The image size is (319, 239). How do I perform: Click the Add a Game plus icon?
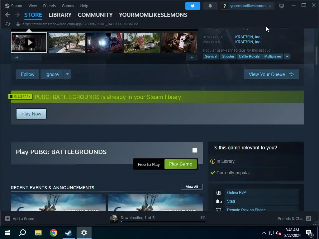coord(8,218)
